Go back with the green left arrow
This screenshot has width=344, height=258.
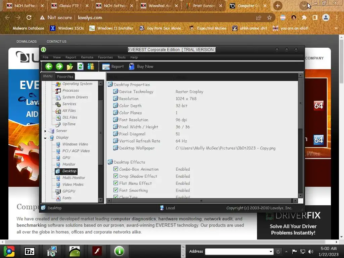(49, 66)
